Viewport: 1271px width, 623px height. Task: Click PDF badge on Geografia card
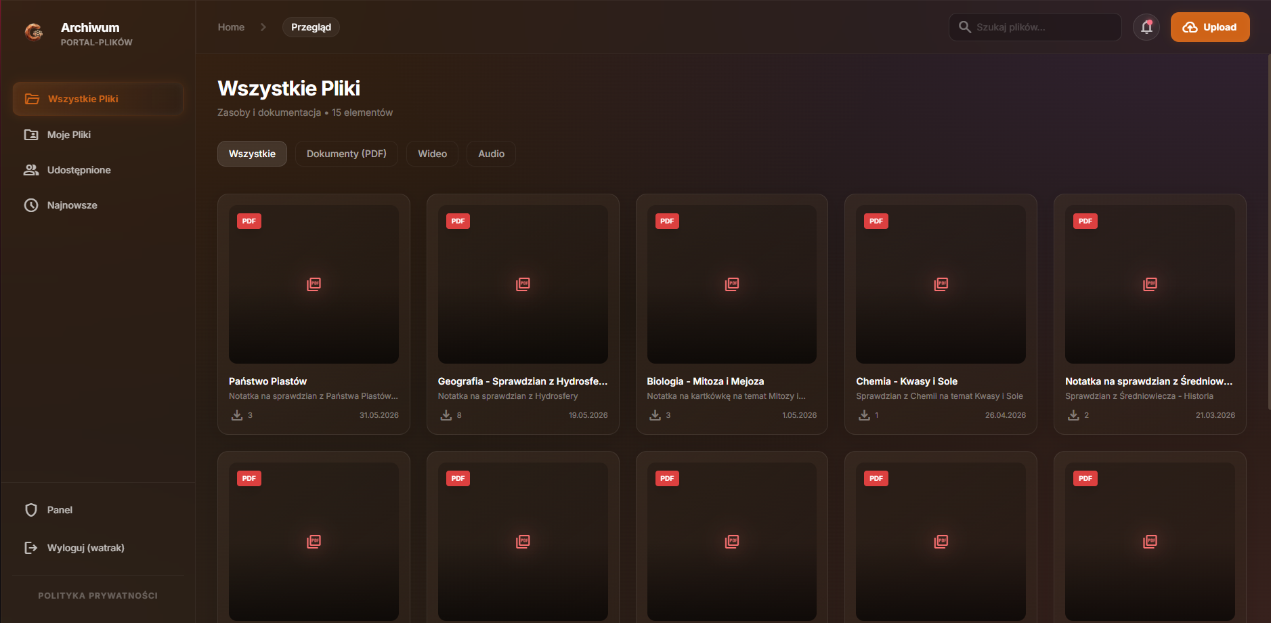458,221
